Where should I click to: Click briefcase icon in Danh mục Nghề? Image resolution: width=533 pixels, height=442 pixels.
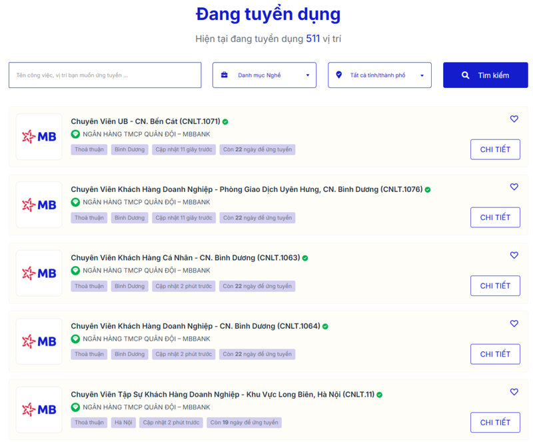tap(225, 75)
